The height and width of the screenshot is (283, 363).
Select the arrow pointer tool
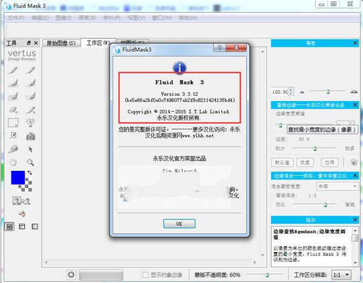pyautogui.click(x=30, y=149)
